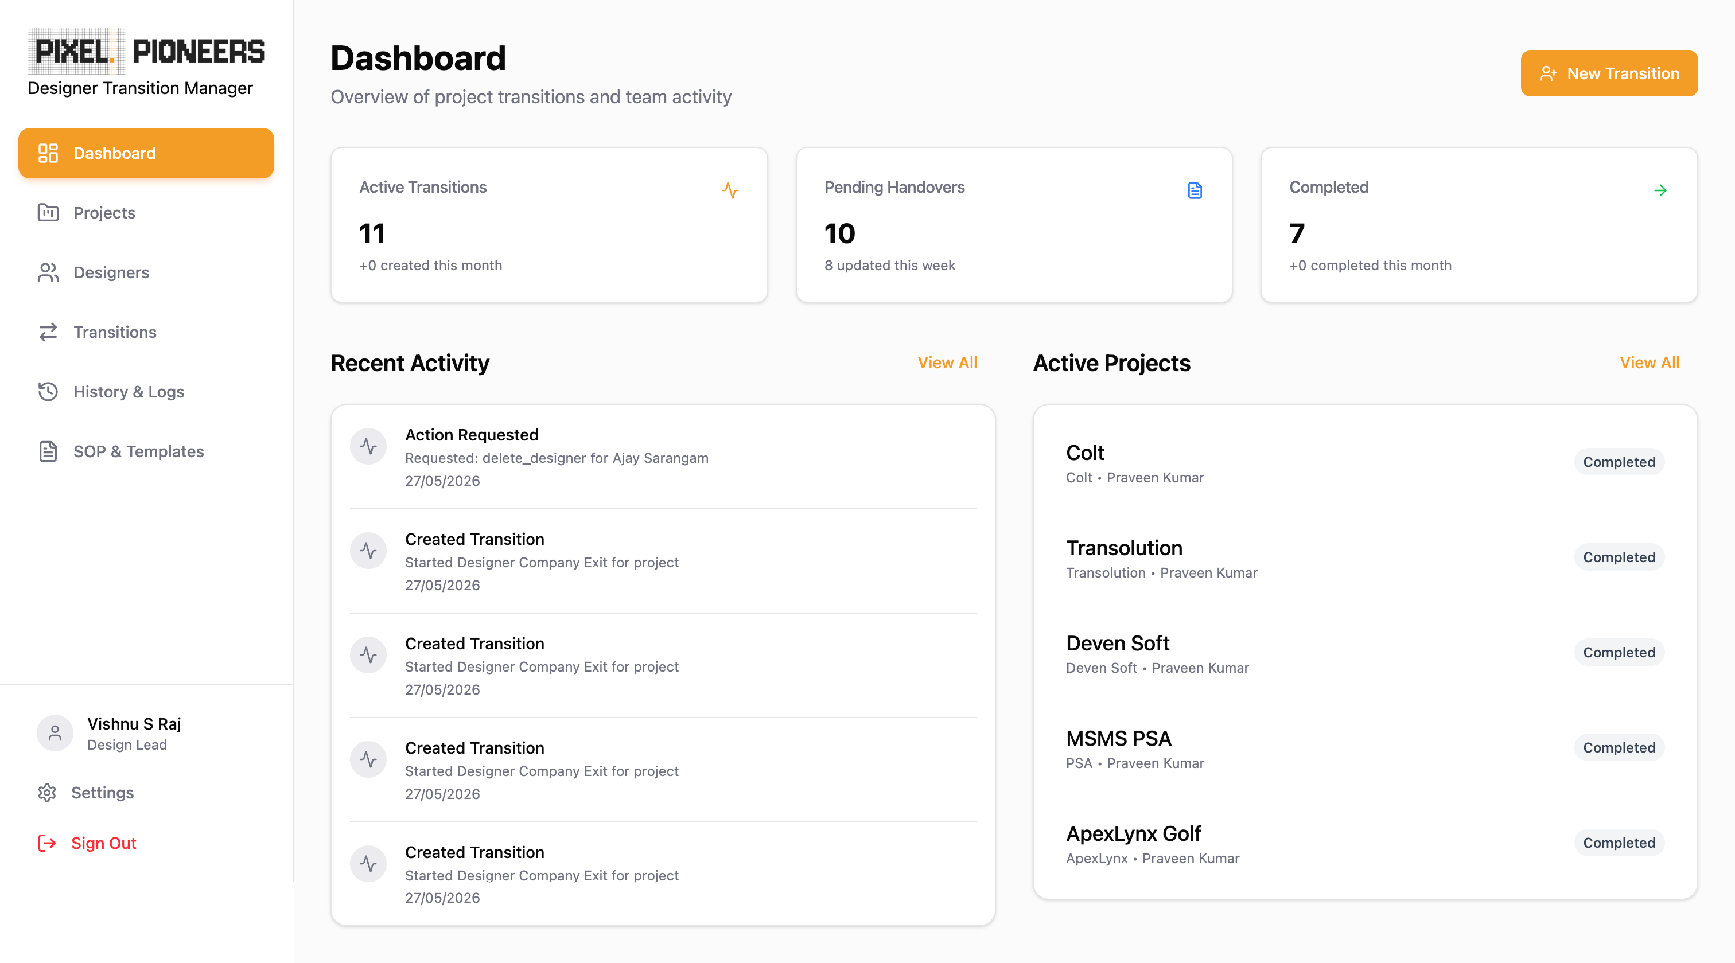Click Vishnu S Raj profile name
The height and width of the screenshot is (963, 1735).
click(134, 723)
